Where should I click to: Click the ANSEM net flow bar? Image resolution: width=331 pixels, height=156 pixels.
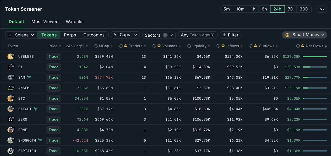tap(315, 88)
